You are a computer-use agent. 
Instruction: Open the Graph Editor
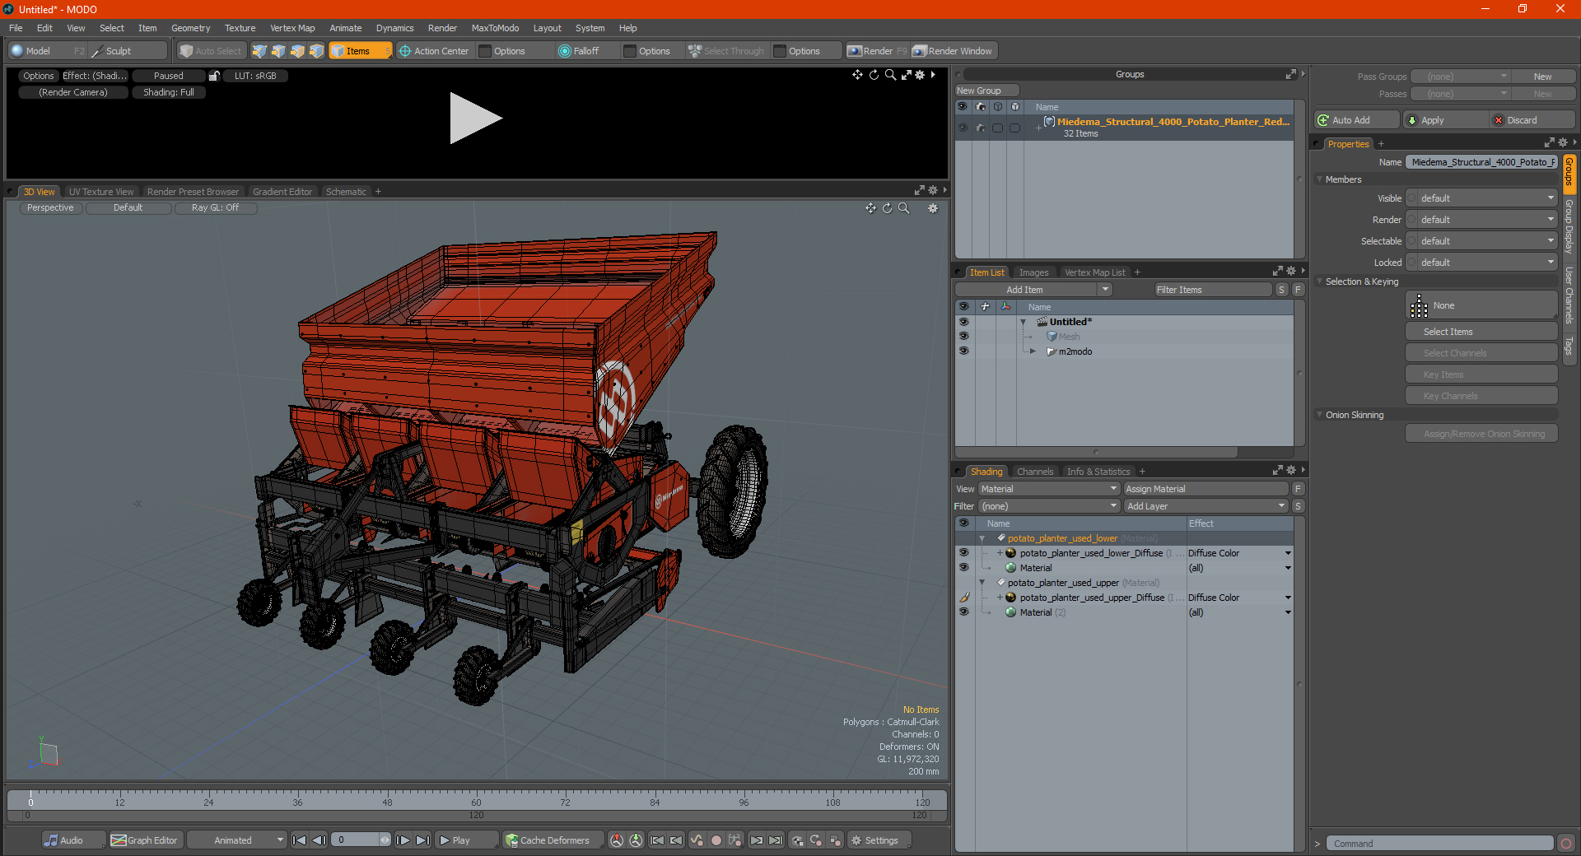pyautogui.click(x=144, y=840)
